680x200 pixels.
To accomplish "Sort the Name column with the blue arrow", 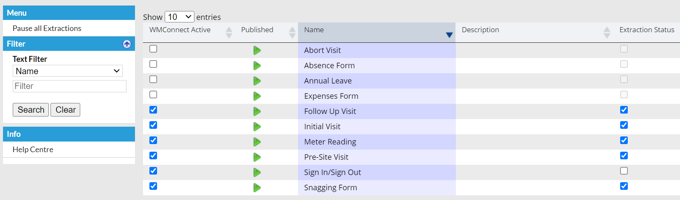I will tap(449, 35).
